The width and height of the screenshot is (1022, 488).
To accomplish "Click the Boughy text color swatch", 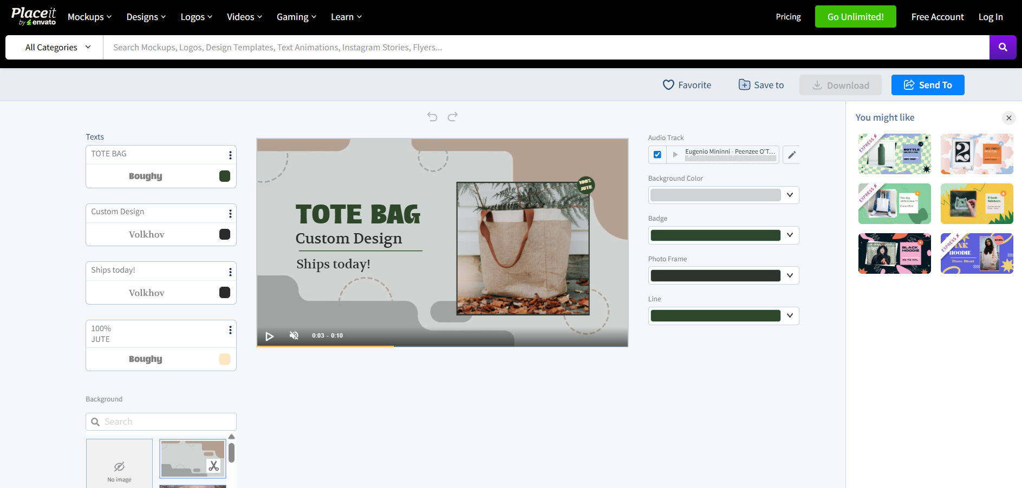I will tap(225, 176).
